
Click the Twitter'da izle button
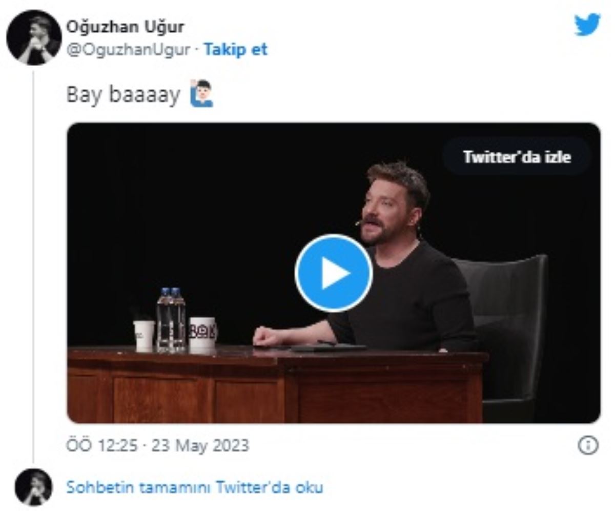click(x=517, y=156)
